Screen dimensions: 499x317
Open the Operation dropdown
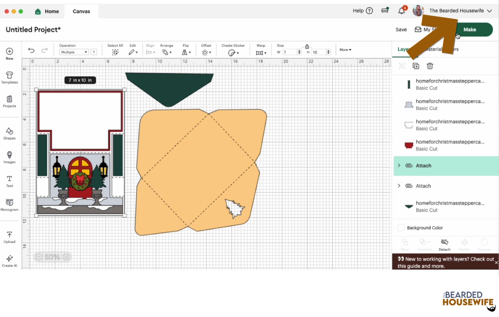tap(74, 52)
